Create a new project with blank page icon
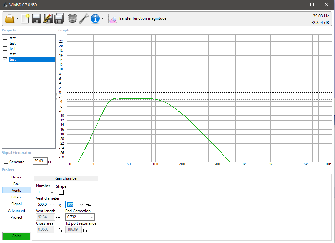 [x=25, y=18]
